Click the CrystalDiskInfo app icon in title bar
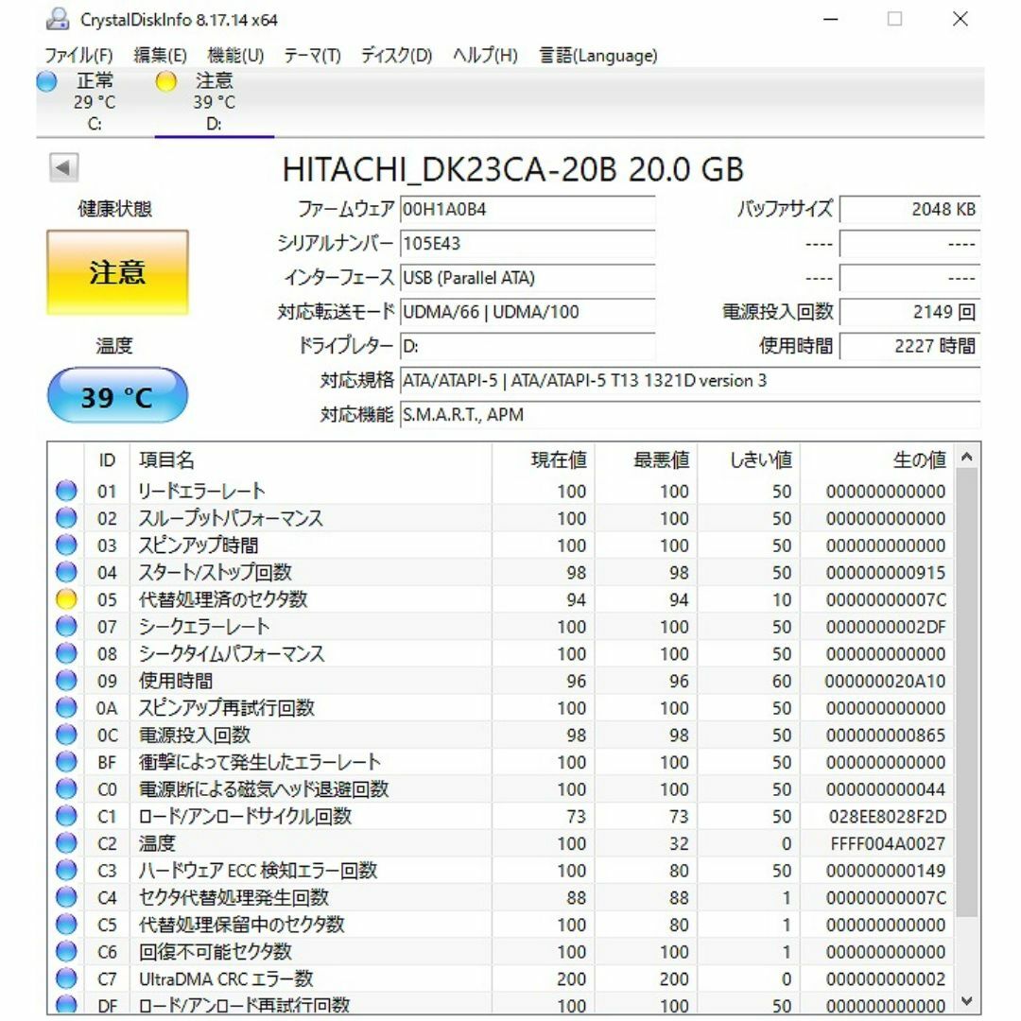 58,20
